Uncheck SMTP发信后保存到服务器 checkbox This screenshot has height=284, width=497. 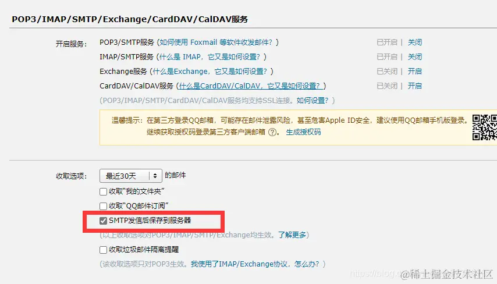pyautogui.click(x=103, y=221)
